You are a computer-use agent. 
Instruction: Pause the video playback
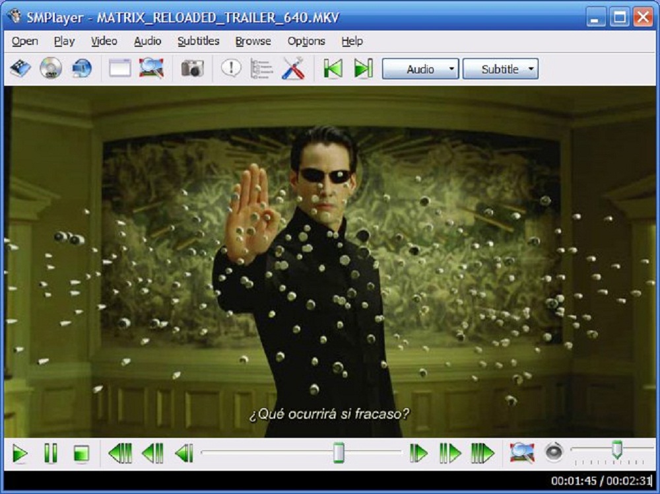(51, 454)
